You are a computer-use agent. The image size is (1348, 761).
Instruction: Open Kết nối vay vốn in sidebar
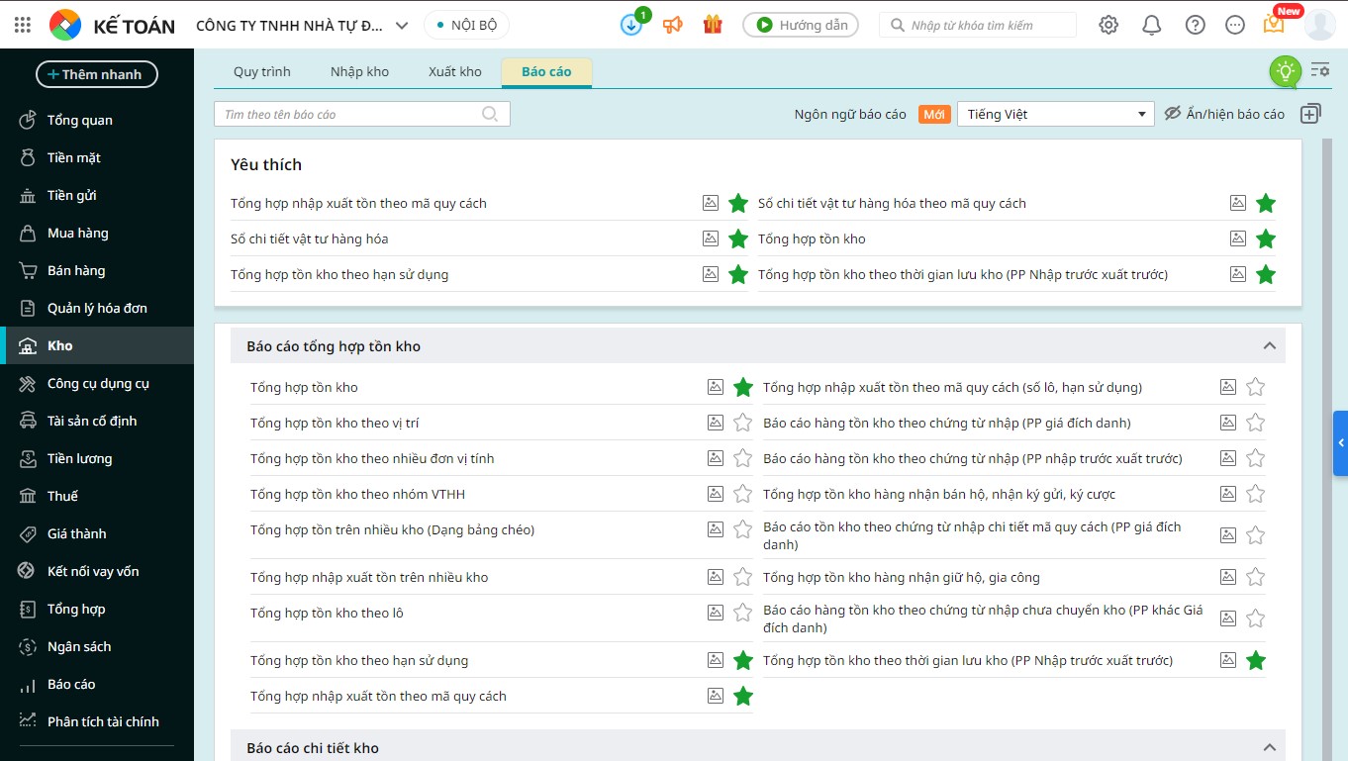(97, 571)
